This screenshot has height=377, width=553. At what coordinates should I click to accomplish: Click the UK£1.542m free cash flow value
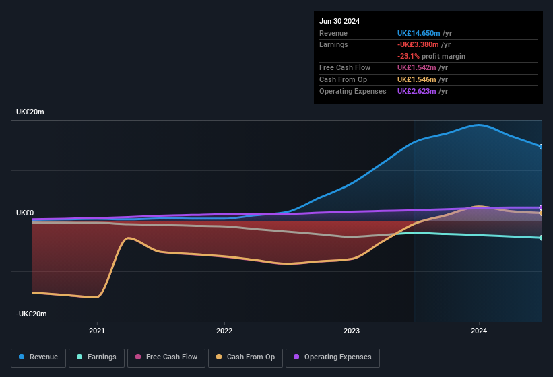click(x=416, y=67)
